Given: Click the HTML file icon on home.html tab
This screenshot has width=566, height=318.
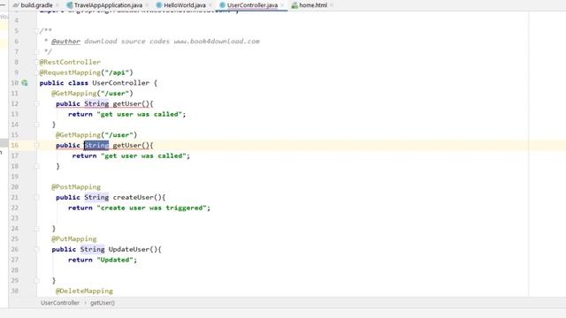Looking at the screenshot, I should click(x=294, y=5).
